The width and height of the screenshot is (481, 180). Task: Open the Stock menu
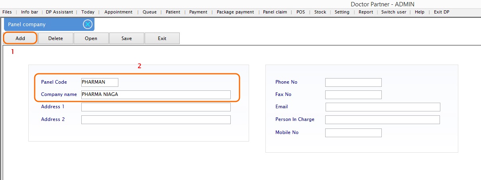coord(320,12)
